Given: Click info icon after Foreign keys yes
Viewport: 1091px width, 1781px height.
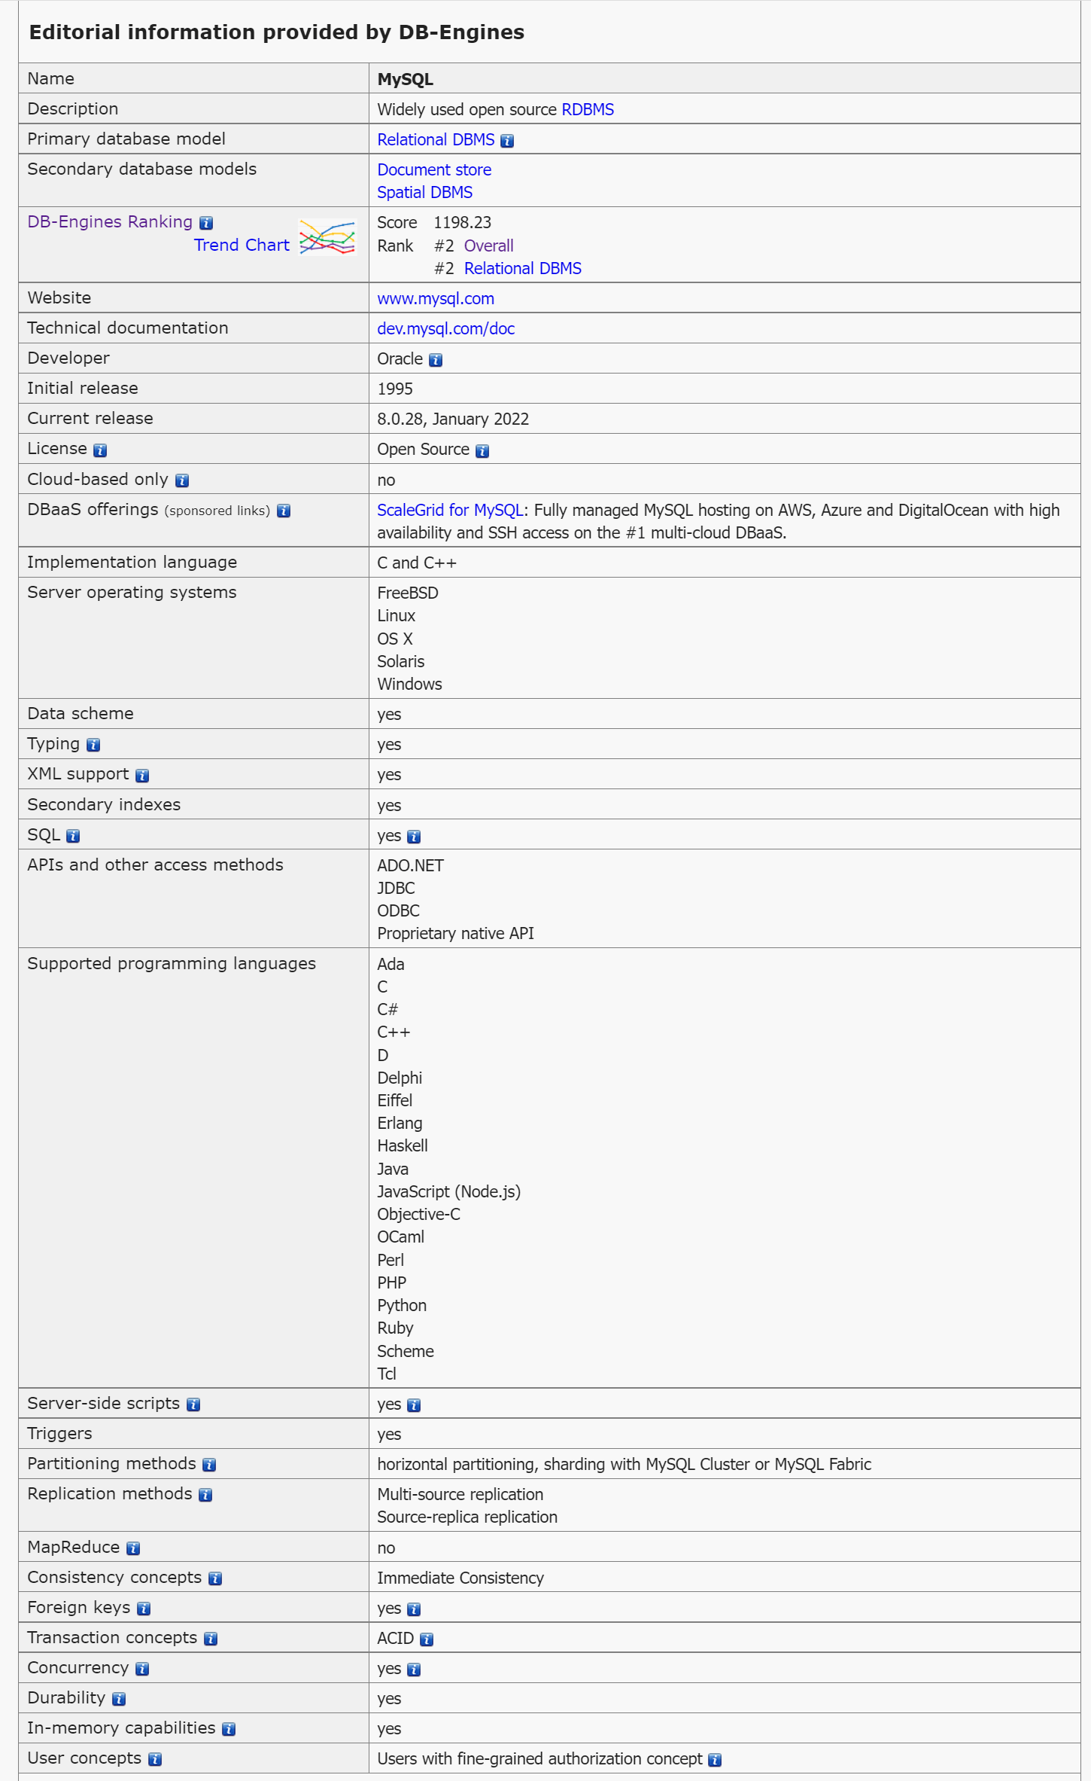Looking at the screenshot, I should (414, 1609).
